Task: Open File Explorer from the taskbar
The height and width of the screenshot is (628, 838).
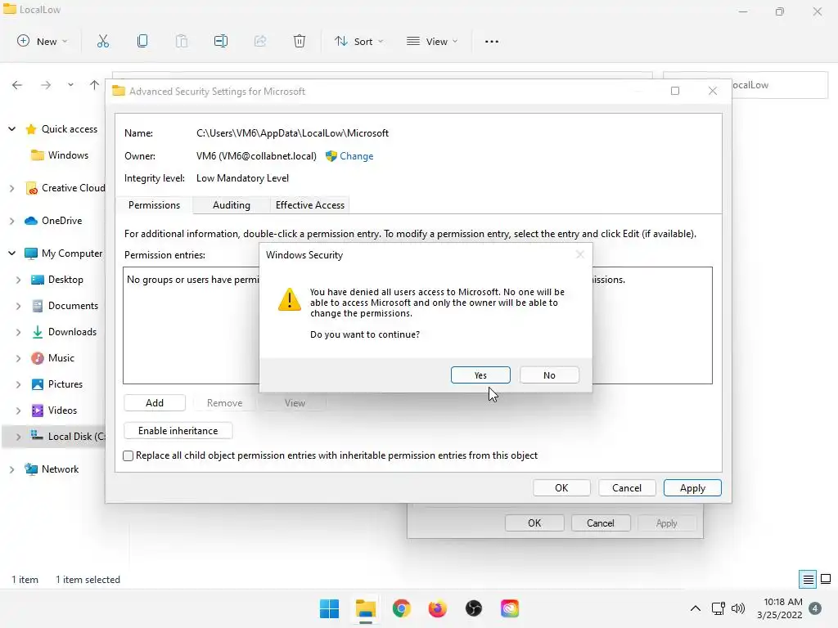Action: point(366,608)
